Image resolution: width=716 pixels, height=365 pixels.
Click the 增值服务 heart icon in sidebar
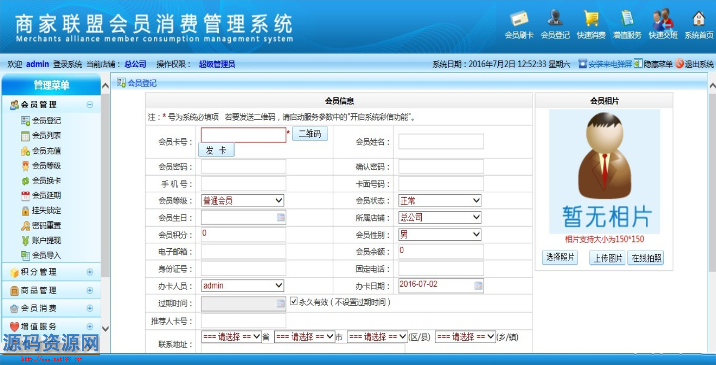pyautogui.click(x=14, y=327)
